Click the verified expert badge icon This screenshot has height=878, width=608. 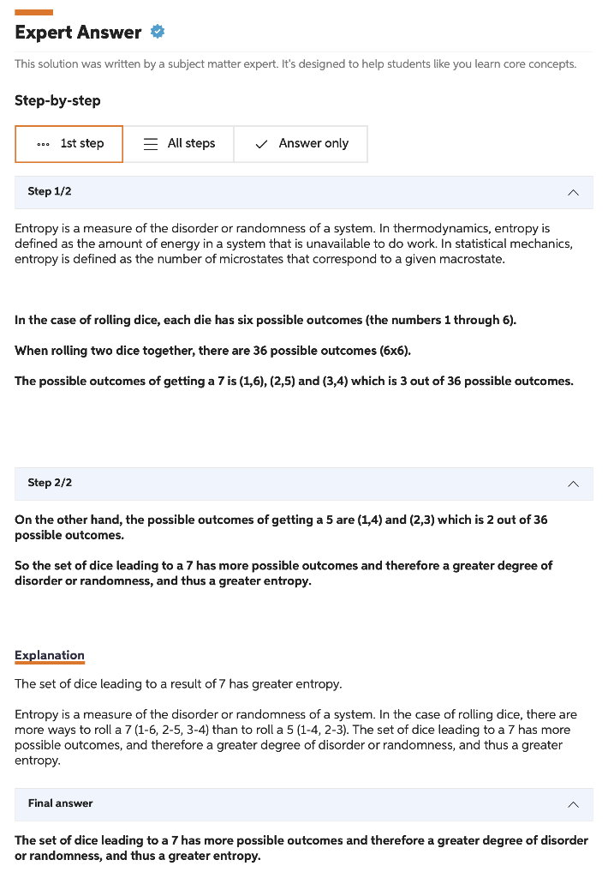point(158,31)
